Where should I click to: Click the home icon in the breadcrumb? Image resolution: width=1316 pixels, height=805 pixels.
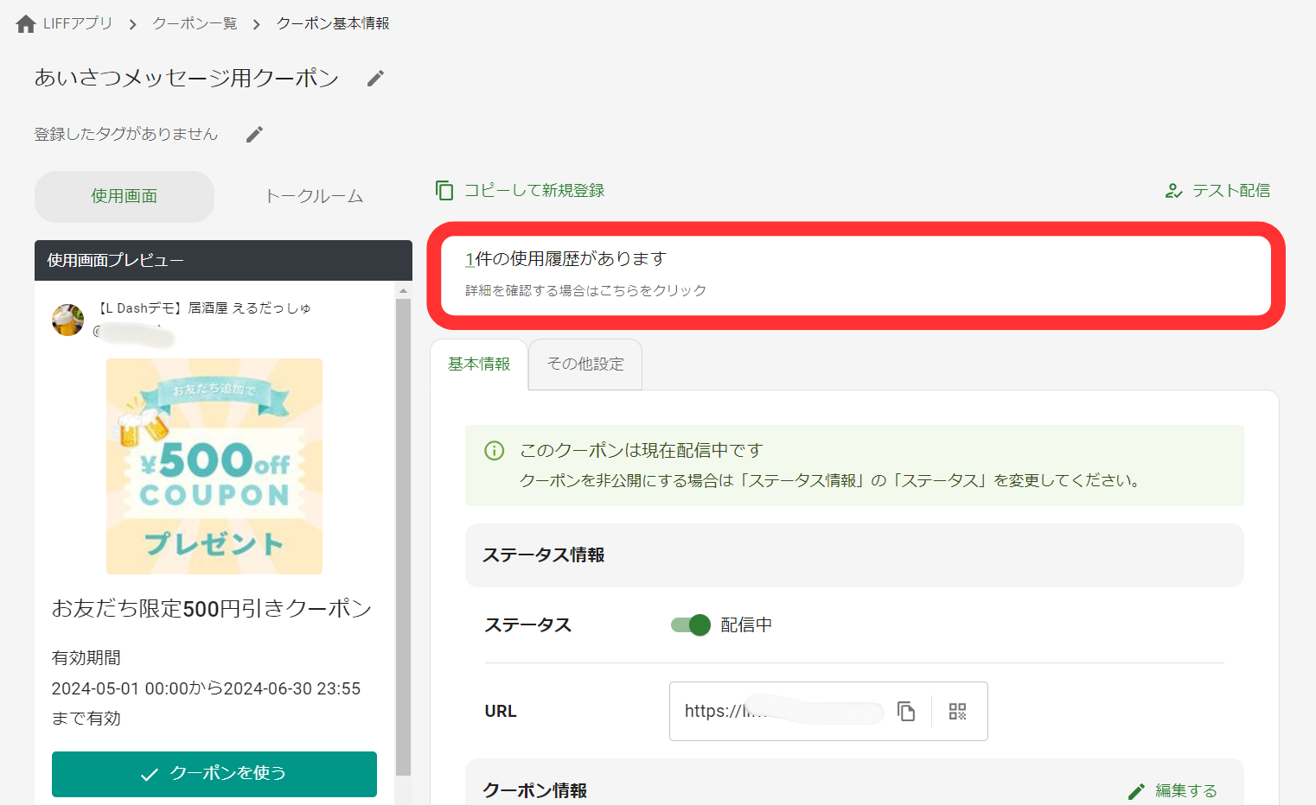pyautogui.click(x=24, y=22)
